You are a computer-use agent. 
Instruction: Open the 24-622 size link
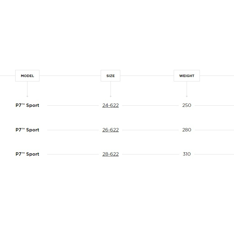110,105
